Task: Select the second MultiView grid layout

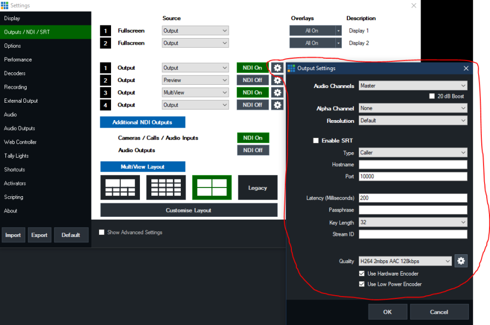Action: [x=166, y=187]
